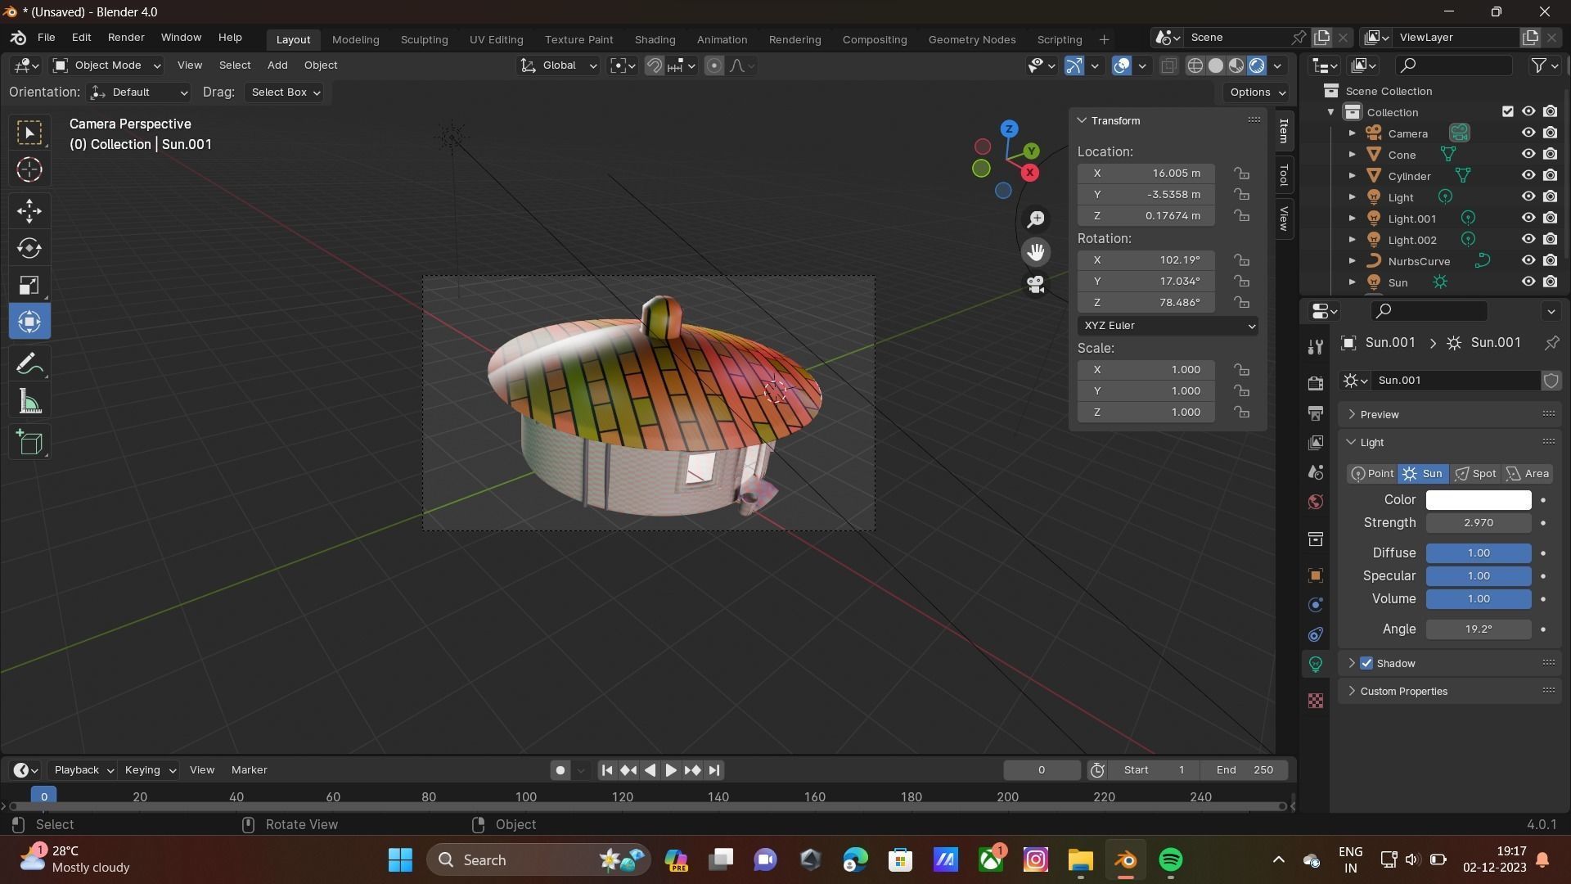Toggle show gizmo button
Image resolution: width=1571 pixels, height=884 pixels.
pos(1074,65)
